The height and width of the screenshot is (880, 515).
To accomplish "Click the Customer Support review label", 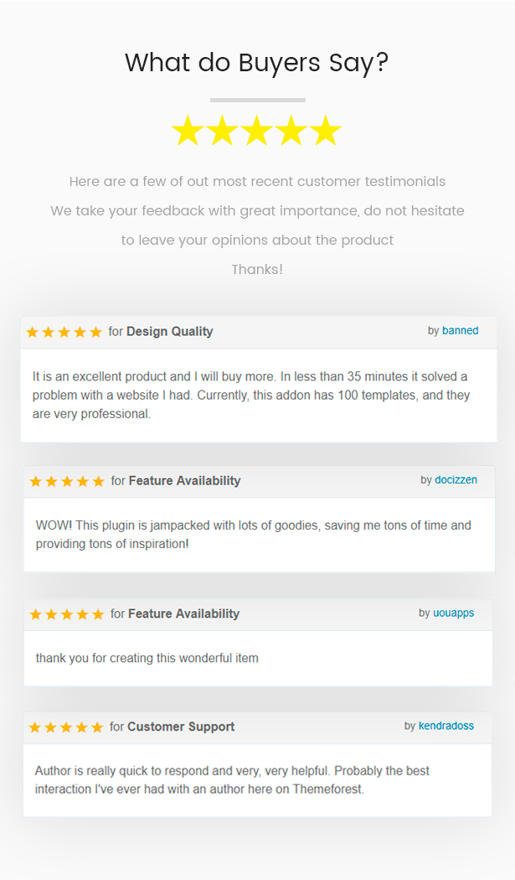I will [x=181, y=727].
